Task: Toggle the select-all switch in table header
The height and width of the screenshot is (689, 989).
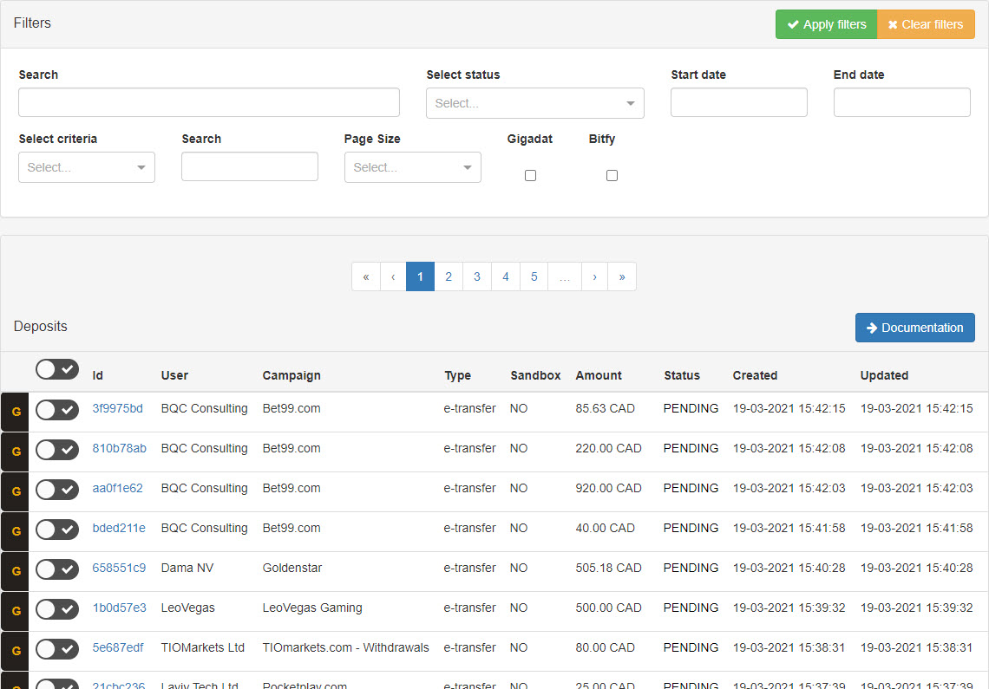Action: (x=56, y=369)
